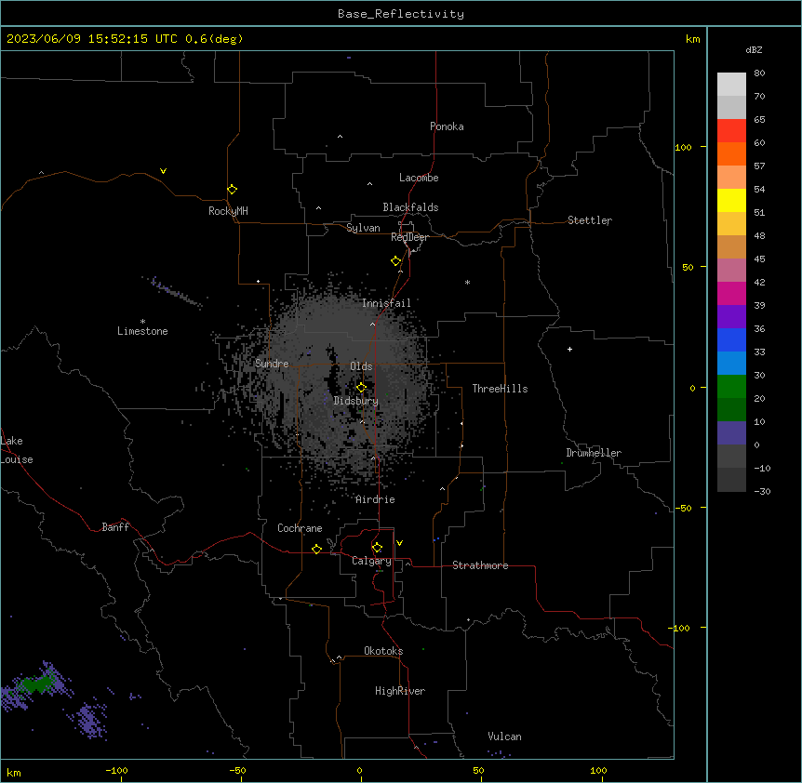Click the white plus marker northwest of Drumheller
Screen dimensions: 802x783
[569, 349]
